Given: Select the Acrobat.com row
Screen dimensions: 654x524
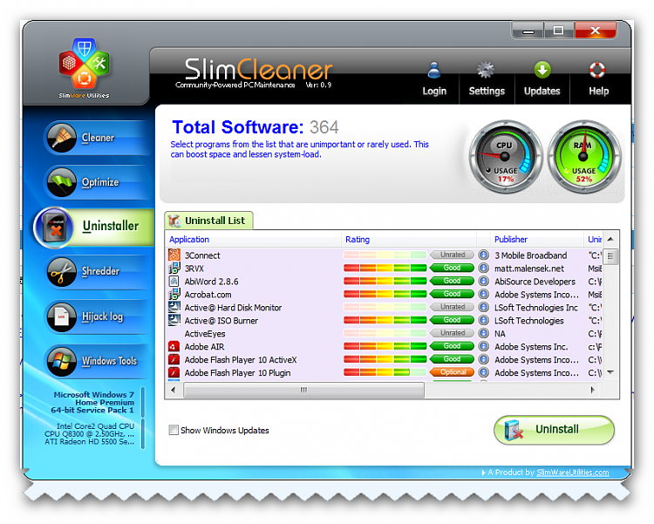Looking at the screenshot, I should point(385,294).
